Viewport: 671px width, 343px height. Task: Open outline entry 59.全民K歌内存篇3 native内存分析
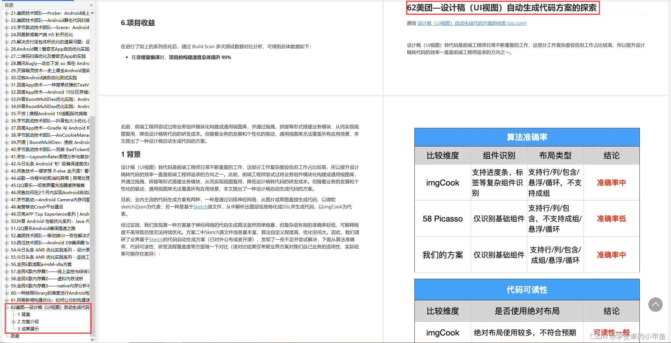coord(50,286)
